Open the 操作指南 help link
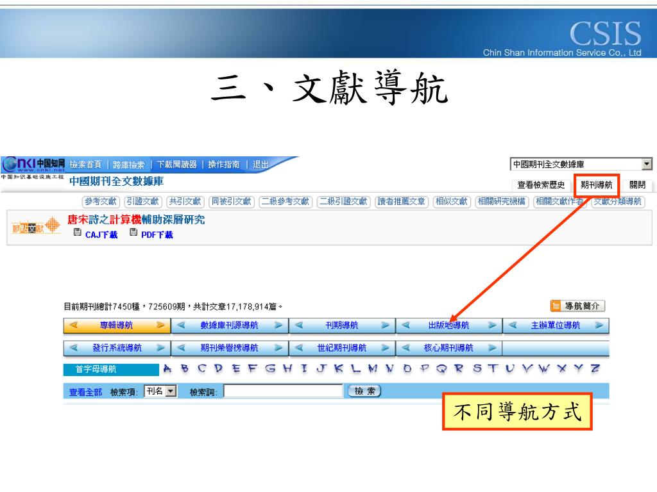Screen dimensions: 657x492 pyautogui.click(x=224, y=165)
